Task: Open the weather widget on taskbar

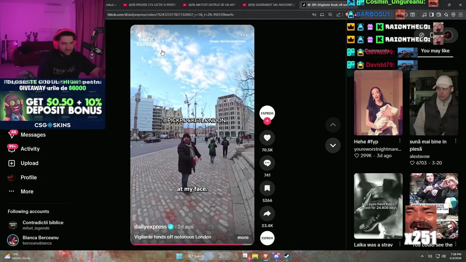Action: pos(17,256)
